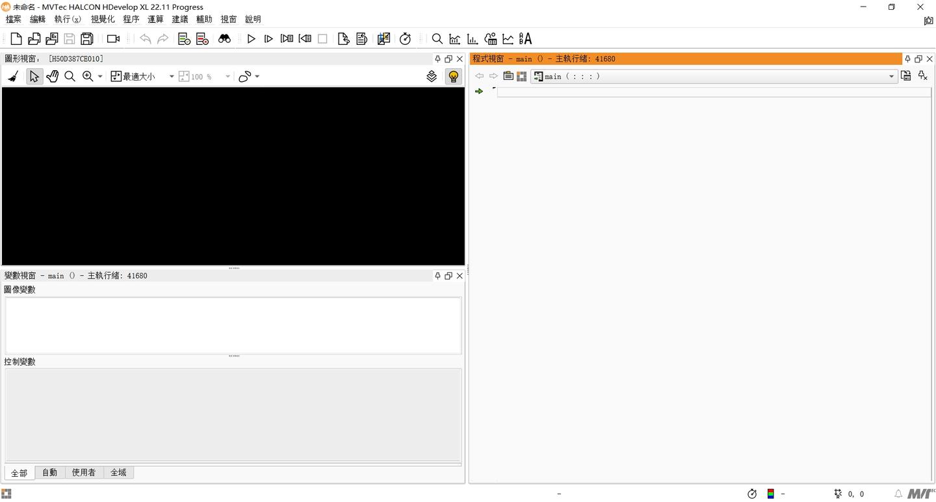Run to insert cursor with second play icon

268,39
